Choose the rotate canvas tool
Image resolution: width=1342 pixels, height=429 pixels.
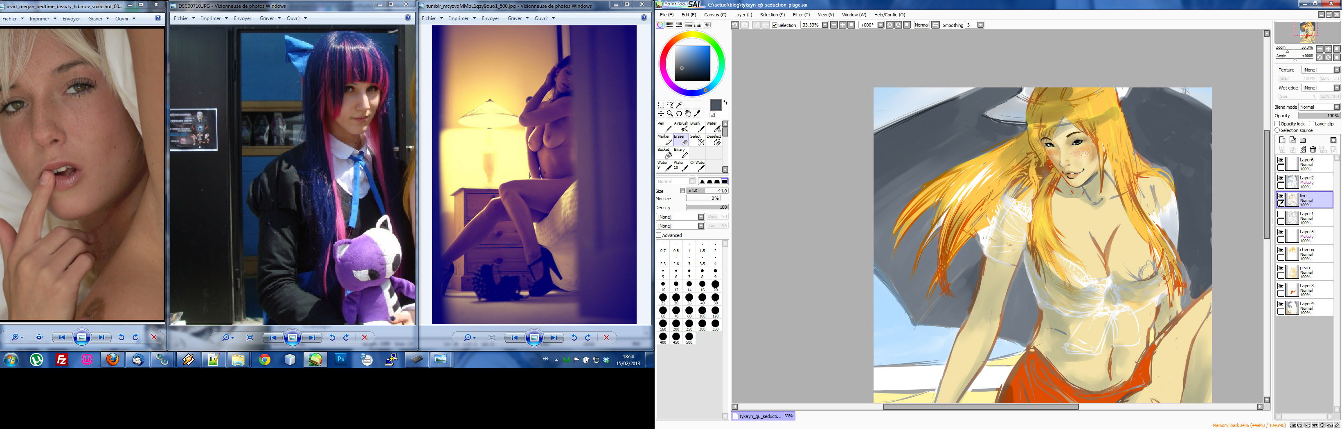click(x=679, y=113)
